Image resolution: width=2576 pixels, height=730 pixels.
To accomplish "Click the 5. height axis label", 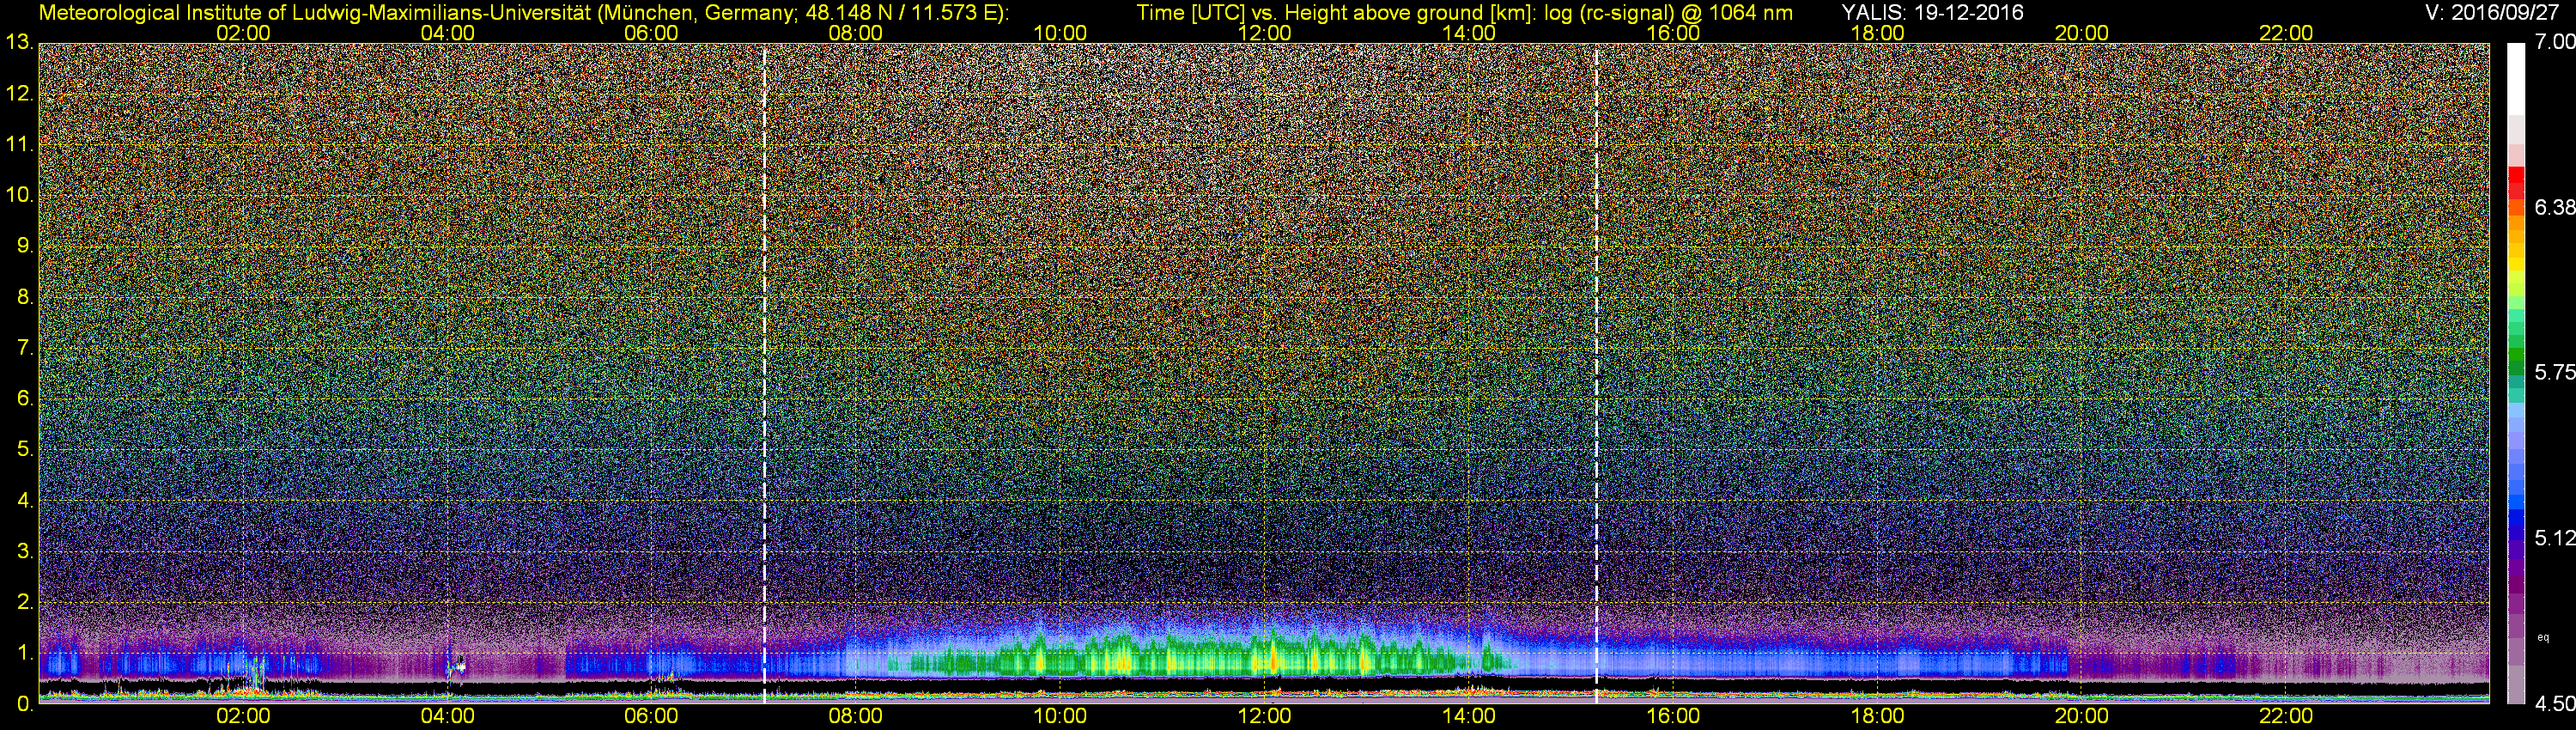I will tap(25, 449).
